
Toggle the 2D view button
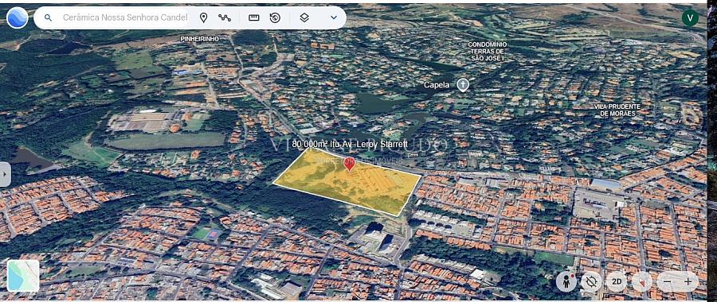(617, 281)
